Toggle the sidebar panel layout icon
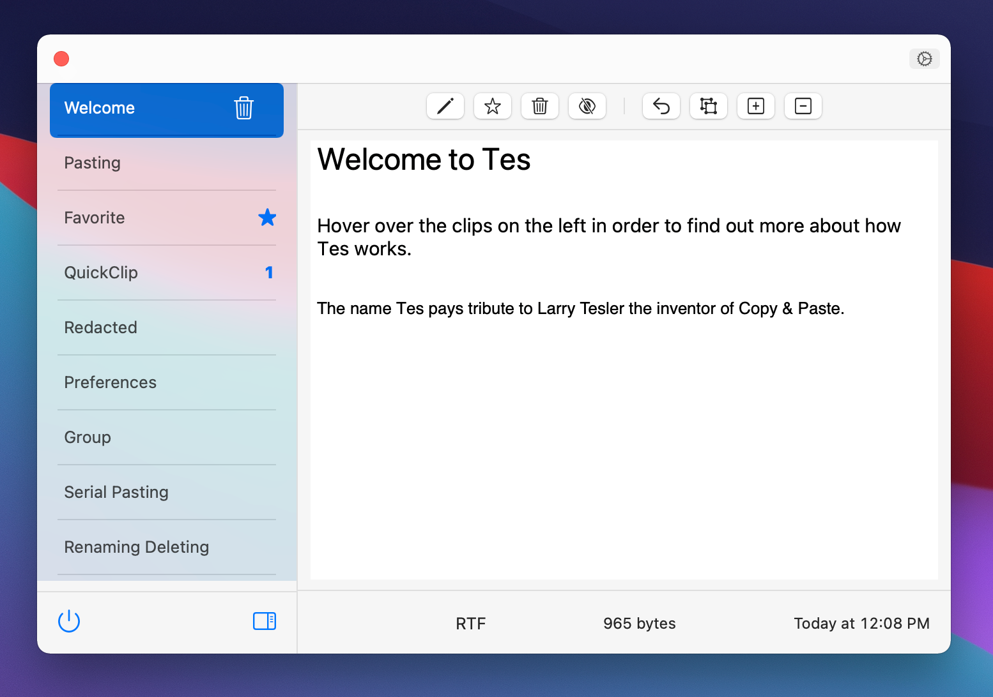The width and height of the screenshot is (993, 697). [x=264, y=621]
